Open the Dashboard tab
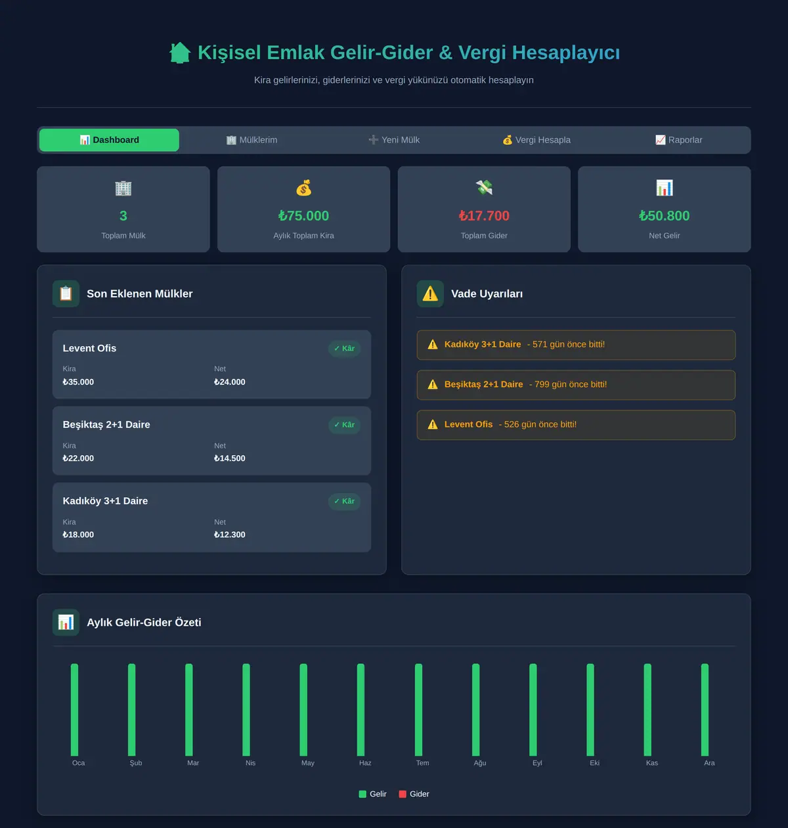 click(x=109, y=140)
